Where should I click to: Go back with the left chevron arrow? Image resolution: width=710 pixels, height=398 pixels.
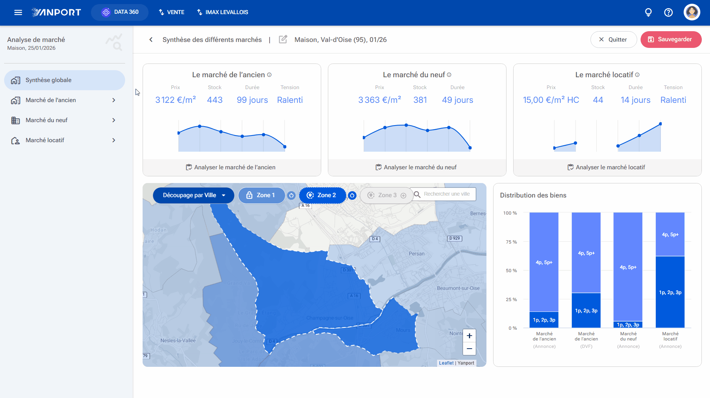tap(151, 39)
